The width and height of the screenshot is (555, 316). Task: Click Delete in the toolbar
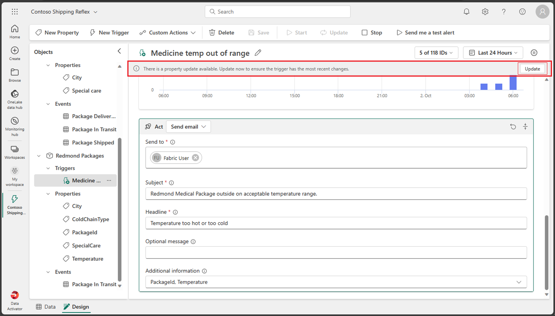222,33
